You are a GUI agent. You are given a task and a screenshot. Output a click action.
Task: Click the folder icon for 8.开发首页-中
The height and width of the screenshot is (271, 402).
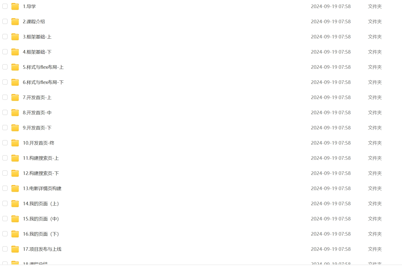[x=15, y=112]
